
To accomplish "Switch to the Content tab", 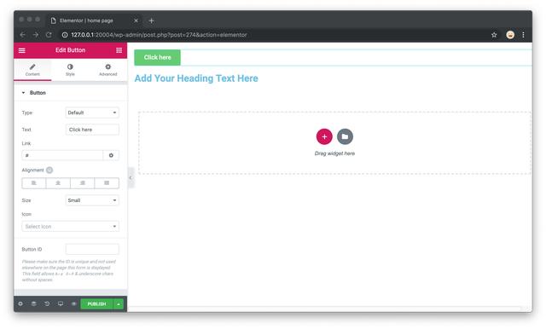I will click(32, 70).
